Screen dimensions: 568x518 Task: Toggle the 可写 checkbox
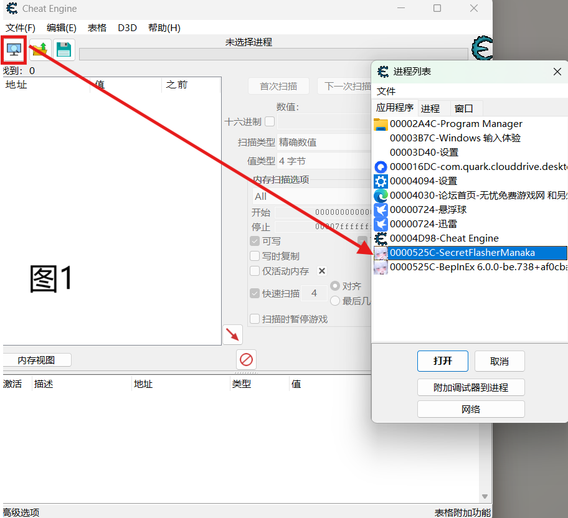click(255, 241)
